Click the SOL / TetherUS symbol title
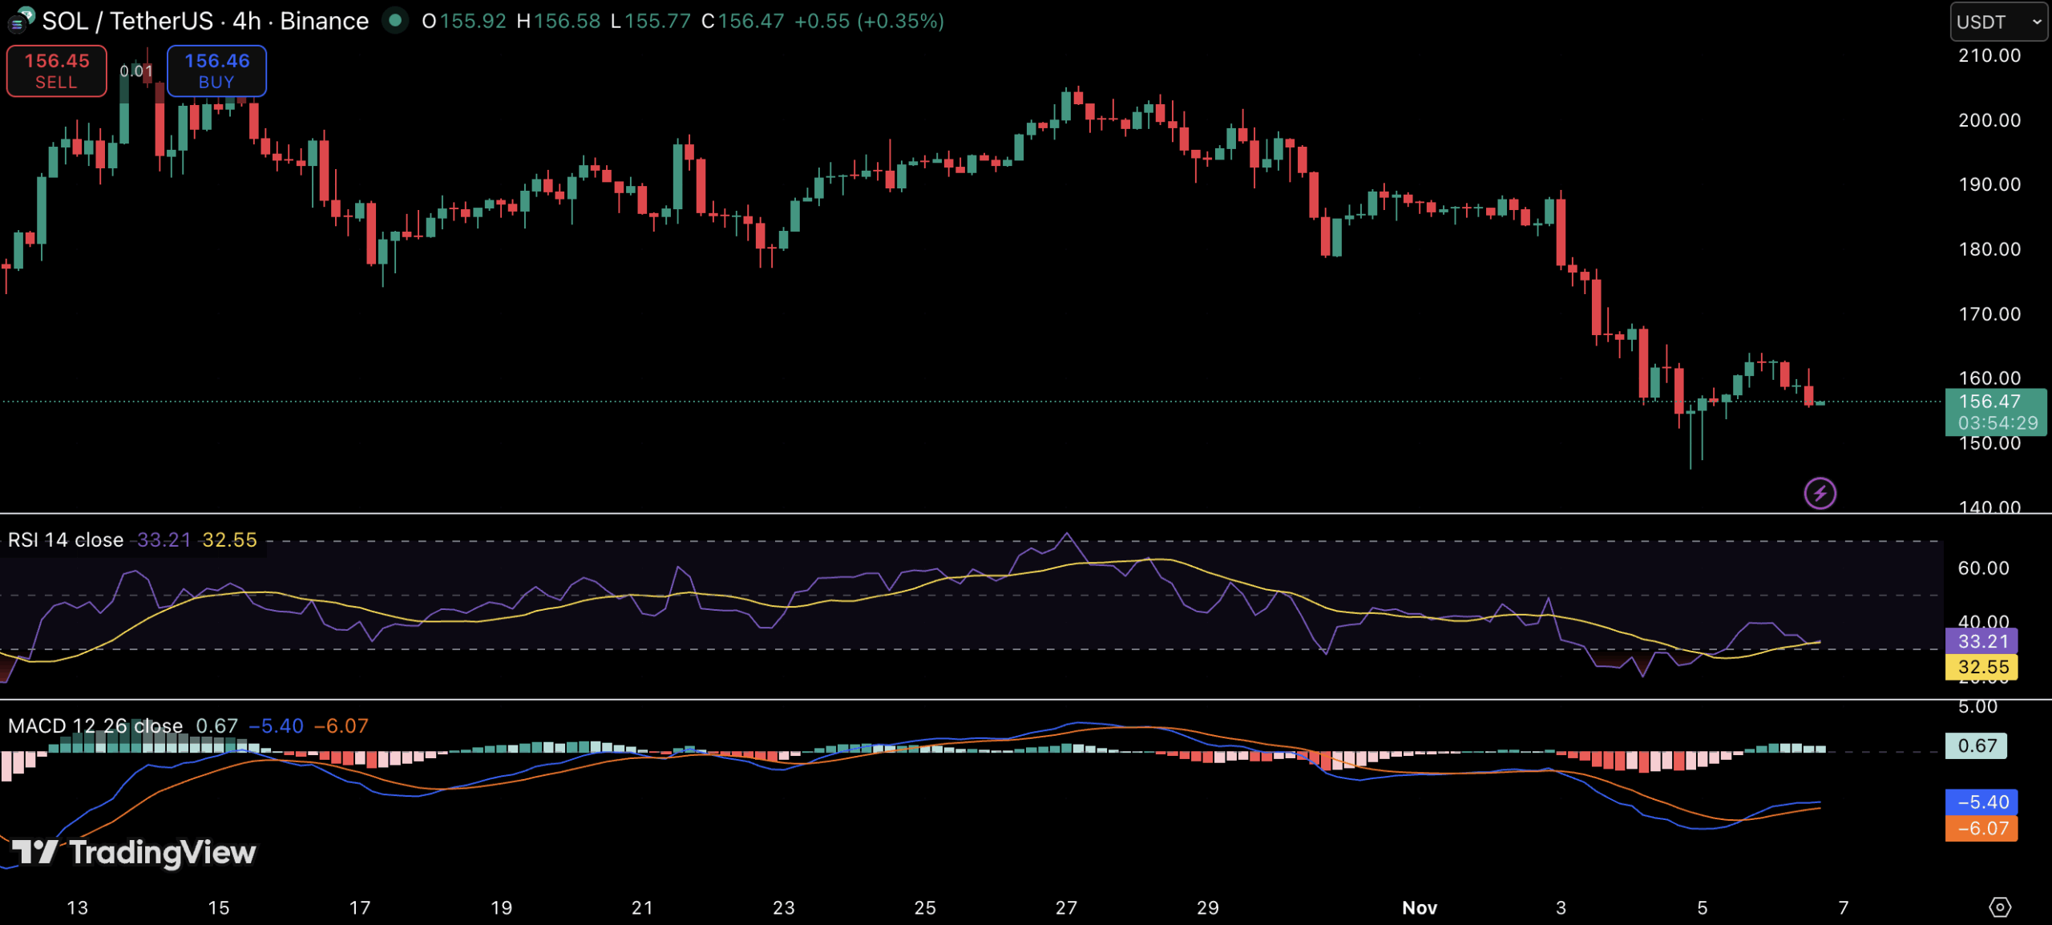2052x925 pixels. click(x=127, y=21)
